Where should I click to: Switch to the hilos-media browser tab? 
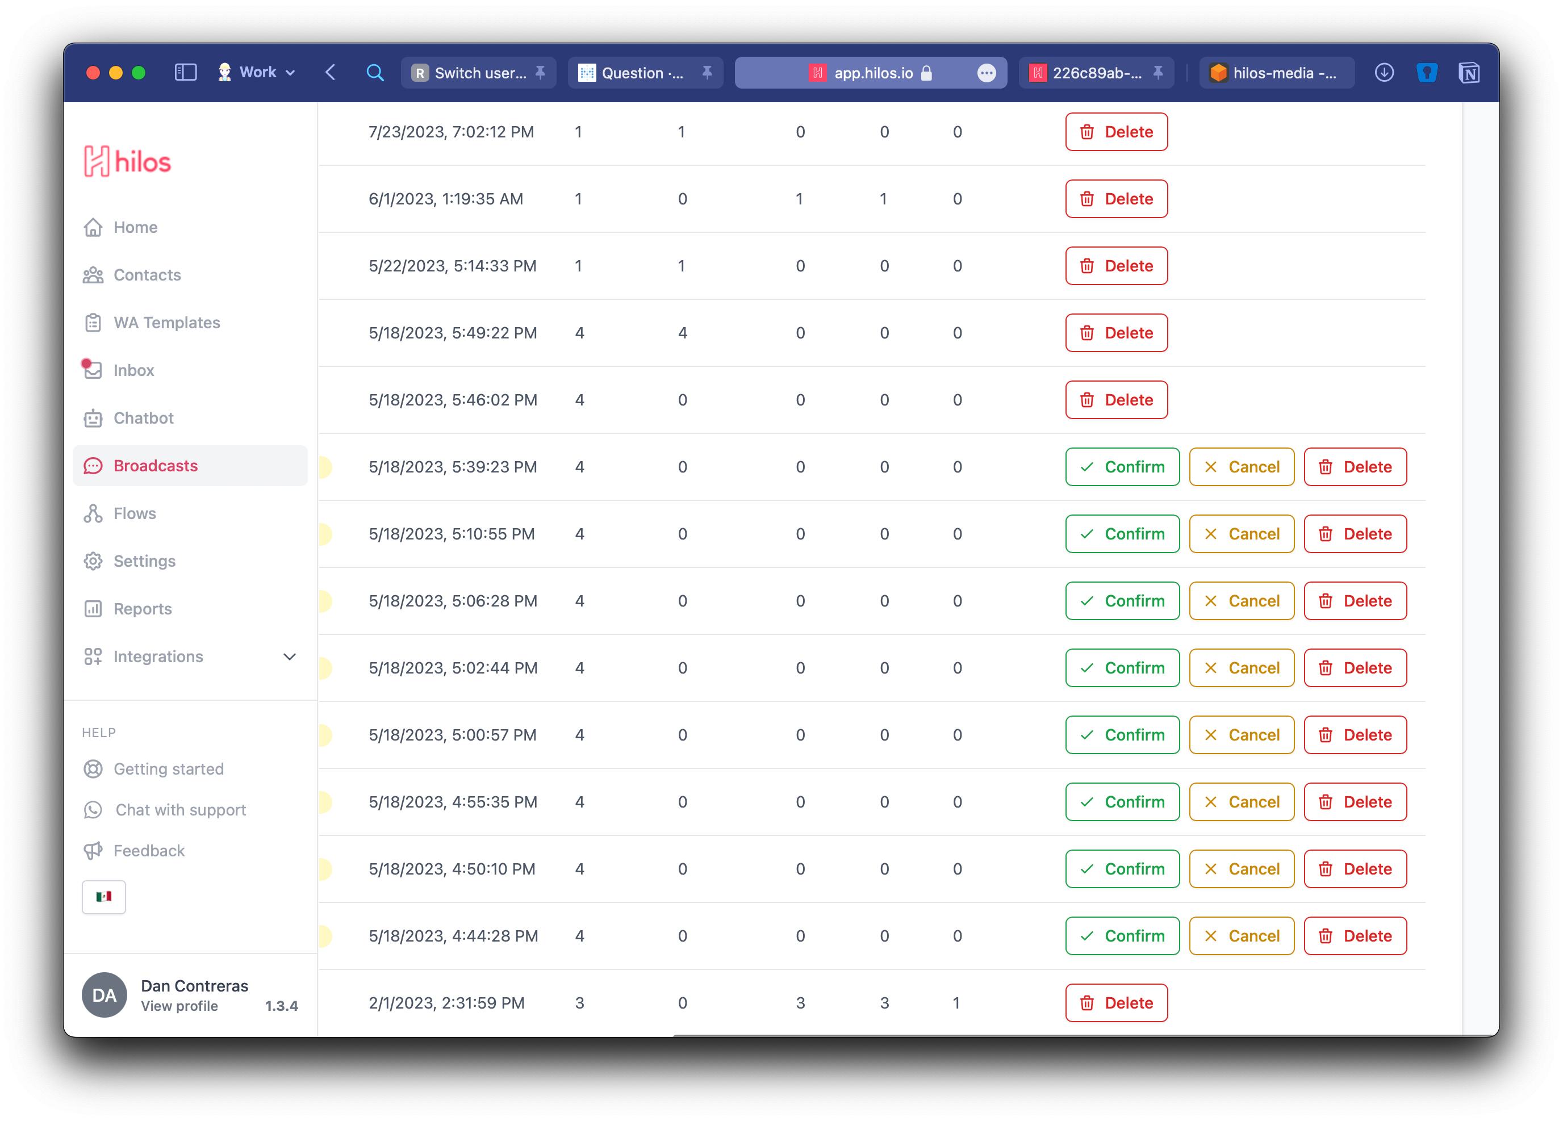[x=1276, y=73]
